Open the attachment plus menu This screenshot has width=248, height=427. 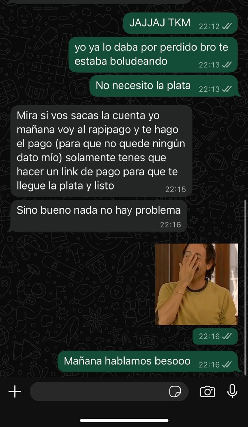click(x=15, y=391)
